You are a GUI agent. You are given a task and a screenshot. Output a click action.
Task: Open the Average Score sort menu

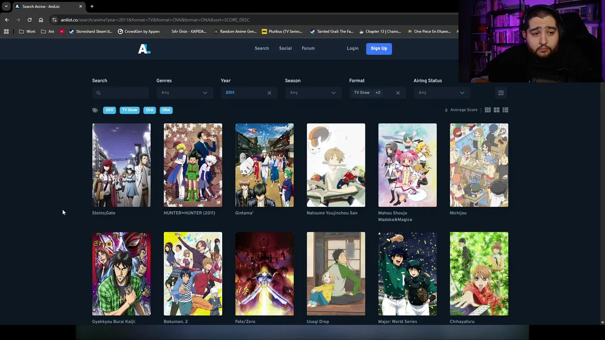pos(461,110)
